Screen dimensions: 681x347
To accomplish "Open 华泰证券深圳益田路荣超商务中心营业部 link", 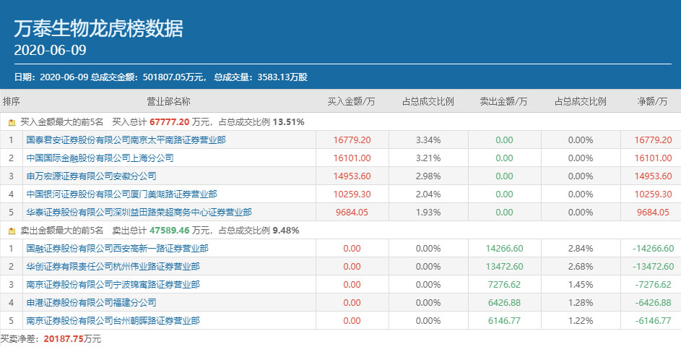I will pyautogui.click(x=139, y=212).
